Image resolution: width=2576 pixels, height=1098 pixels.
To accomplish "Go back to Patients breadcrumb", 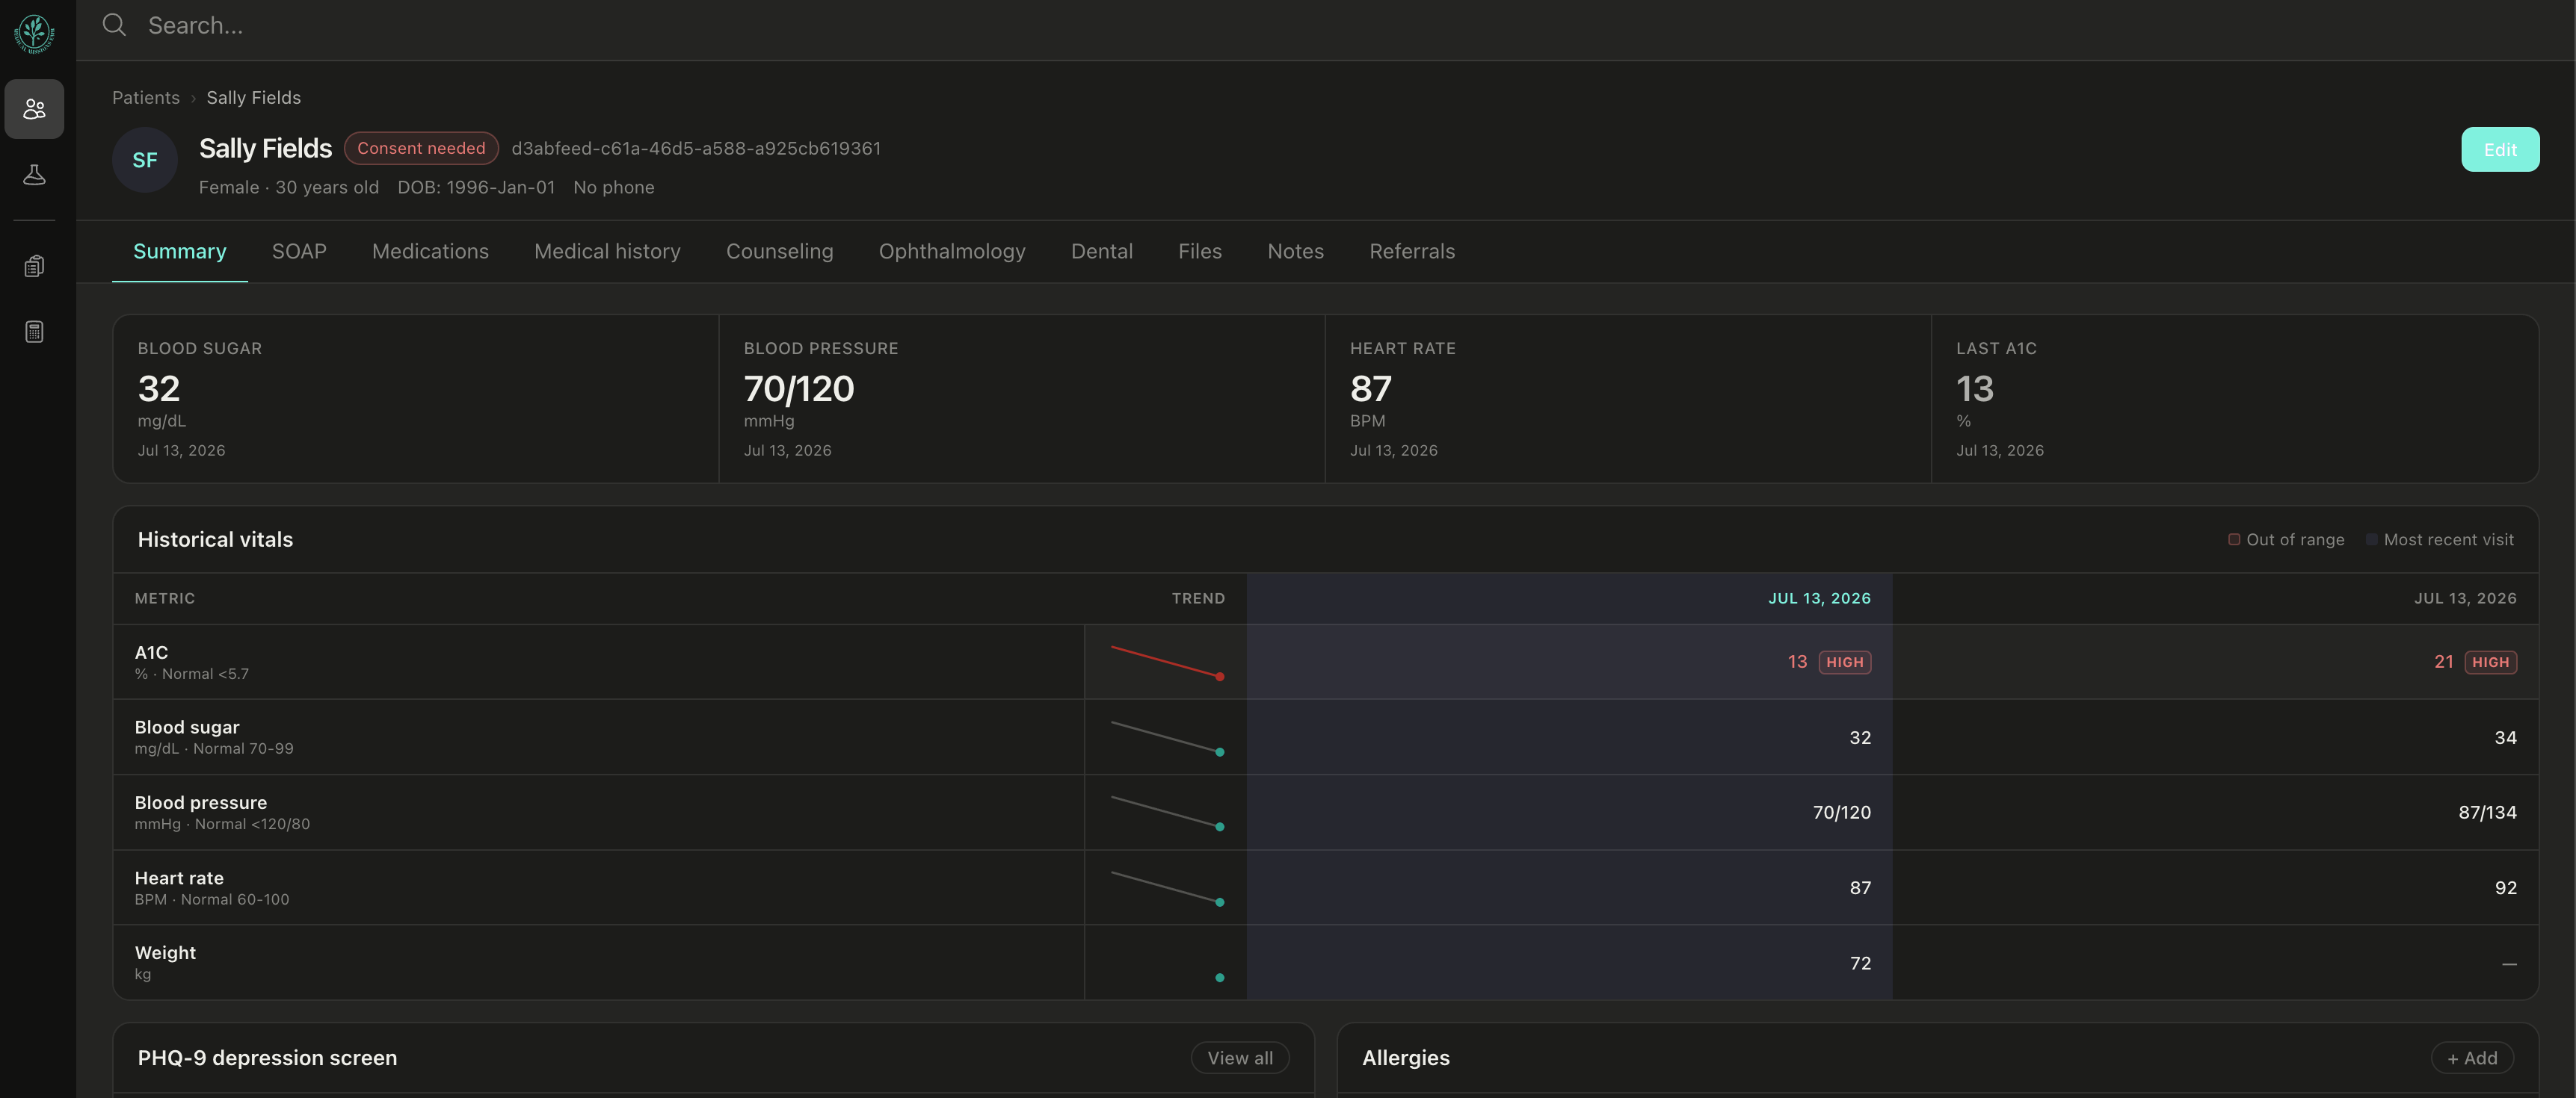I will [146, 98].
